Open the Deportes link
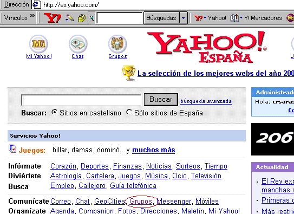294x214 pixels. click(x=95, y=166)
